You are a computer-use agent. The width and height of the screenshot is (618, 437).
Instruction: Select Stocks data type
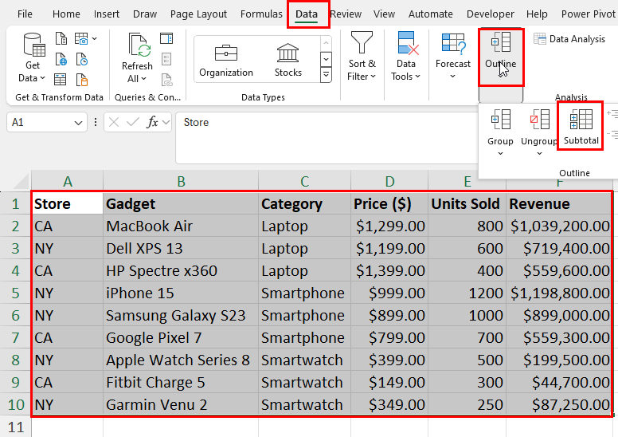click(288, 60)
